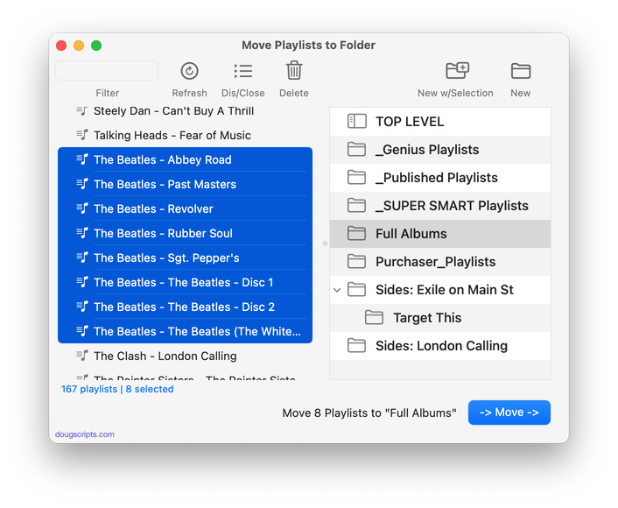618x508 pixels.
Task: Click the green zoom window button
Action: tap(96, 46)
